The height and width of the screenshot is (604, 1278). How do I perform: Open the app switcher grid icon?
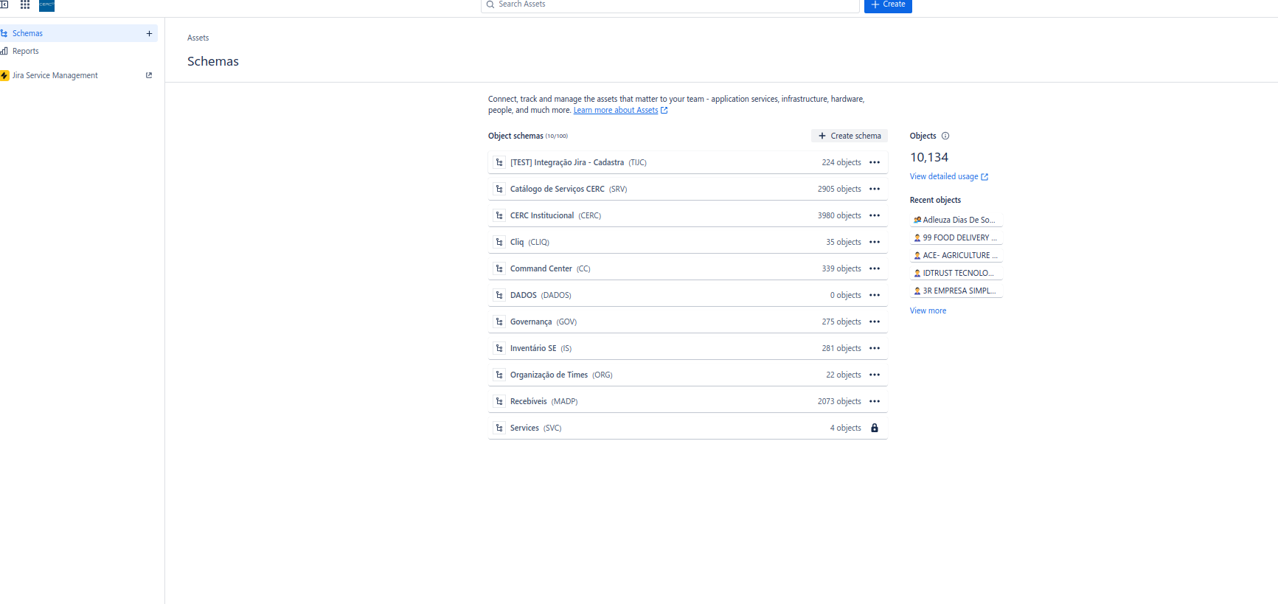click(25, 4)
